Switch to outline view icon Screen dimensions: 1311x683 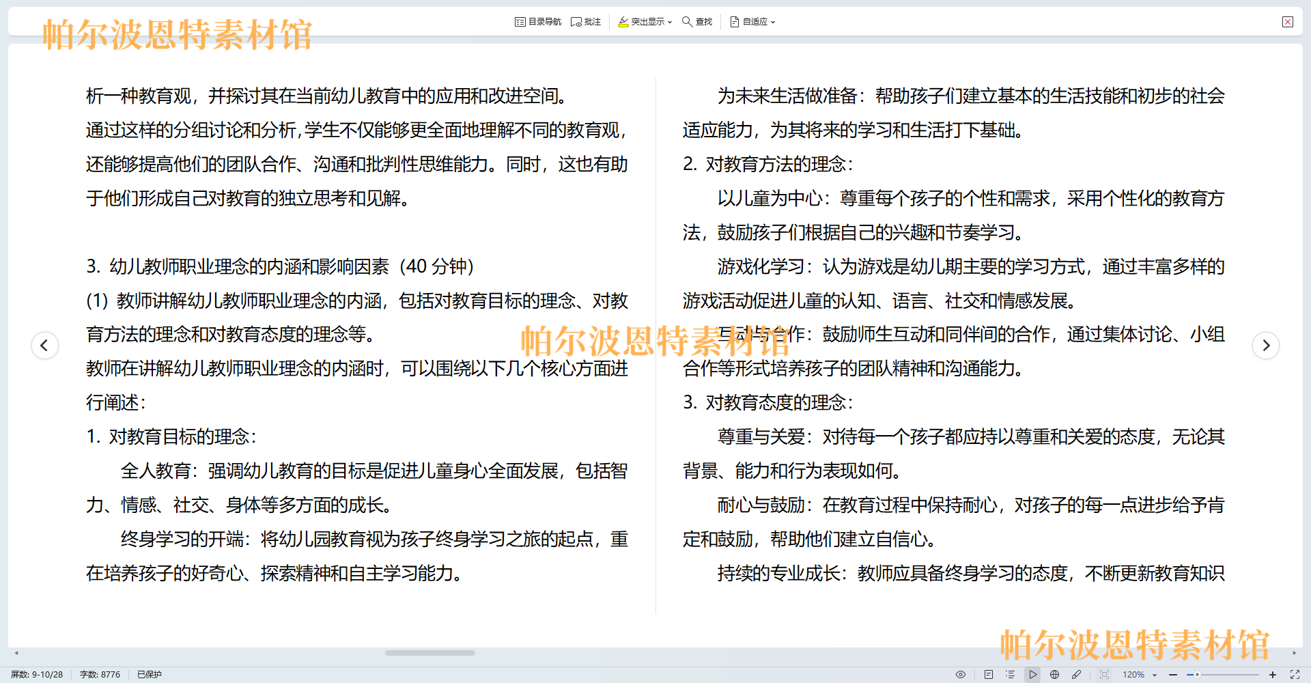[1011, 674]
